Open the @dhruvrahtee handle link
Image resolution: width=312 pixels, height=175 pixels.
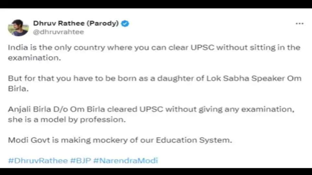pyautogui.click(x=59, y=32)
